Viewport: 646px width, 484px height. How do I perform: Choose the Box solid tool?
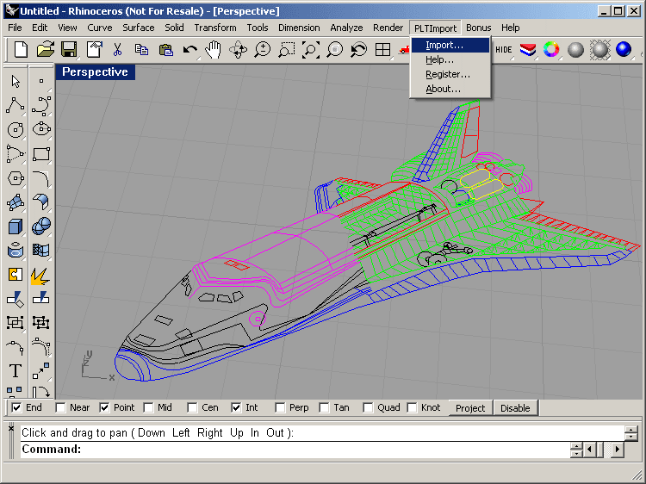point(16,226)
